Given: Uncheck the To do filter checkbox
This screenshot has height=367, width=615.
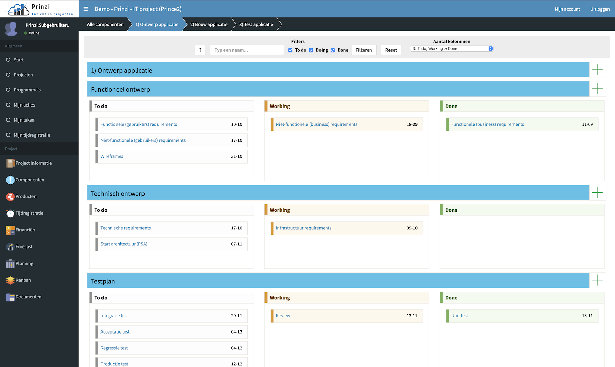Looking at the screenshot, I should (x=290, y=50).
